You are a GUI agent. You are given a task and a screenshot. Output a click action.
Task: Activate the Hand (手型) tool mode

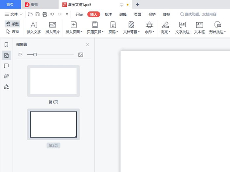pos(12,24)
